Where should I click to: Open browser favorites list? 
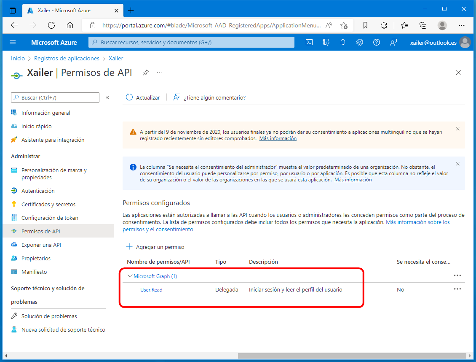tap(404, 26)
